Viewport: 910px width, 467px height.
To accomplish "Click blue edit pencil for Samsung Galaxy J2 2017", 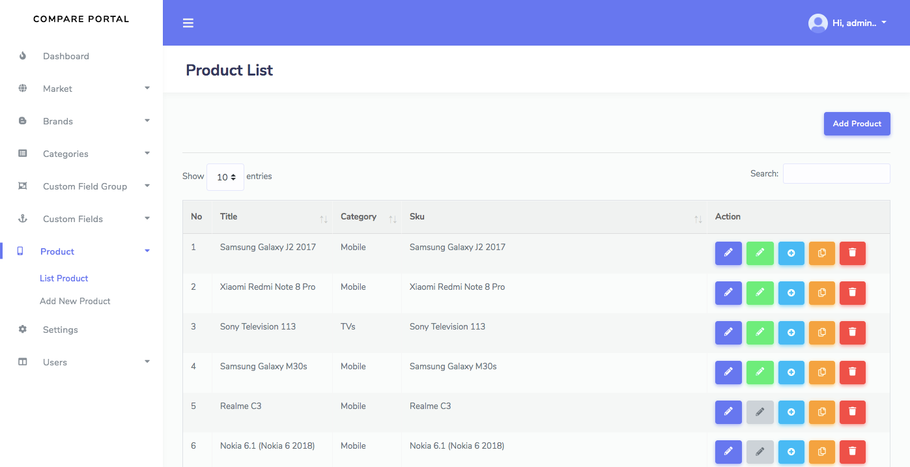I will coord(728,253).
